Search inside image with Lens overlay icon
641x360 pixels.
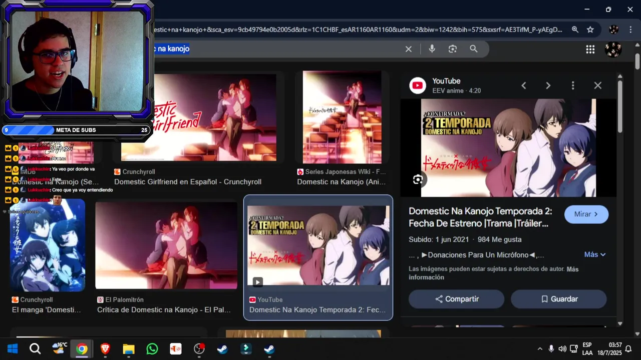(418, 179)
